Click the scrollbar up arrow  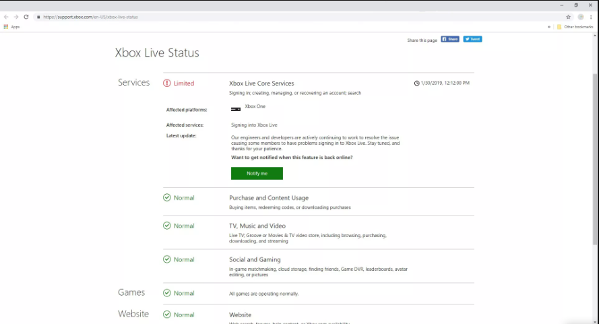595,36
